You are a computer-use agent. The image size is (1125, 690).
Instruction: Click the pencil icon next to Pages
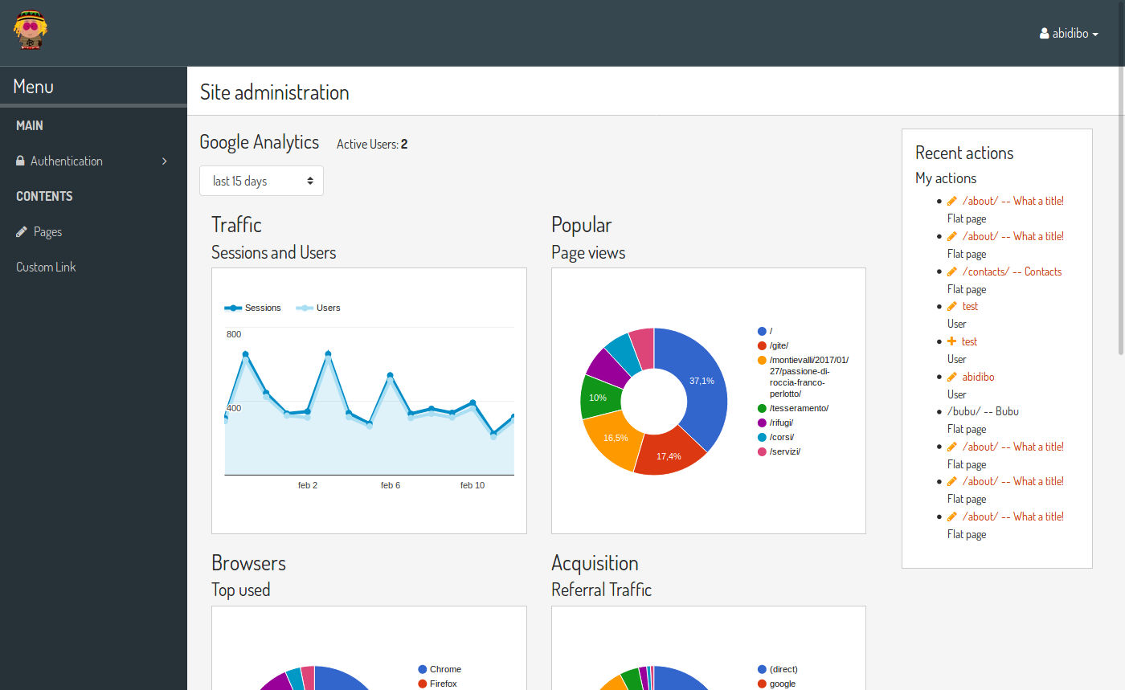click(x=22, y=231)
